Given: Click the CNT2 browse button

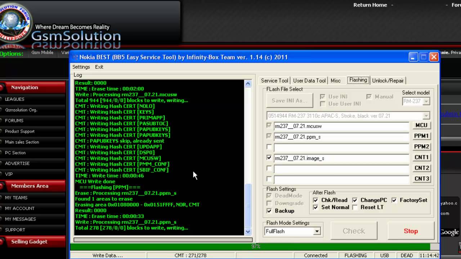Looking at the screenshot, I should [421, 168].
